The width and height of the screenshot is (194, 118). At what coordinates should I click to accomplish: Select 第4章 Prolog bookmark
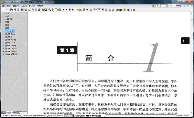[x=11, y=40]
